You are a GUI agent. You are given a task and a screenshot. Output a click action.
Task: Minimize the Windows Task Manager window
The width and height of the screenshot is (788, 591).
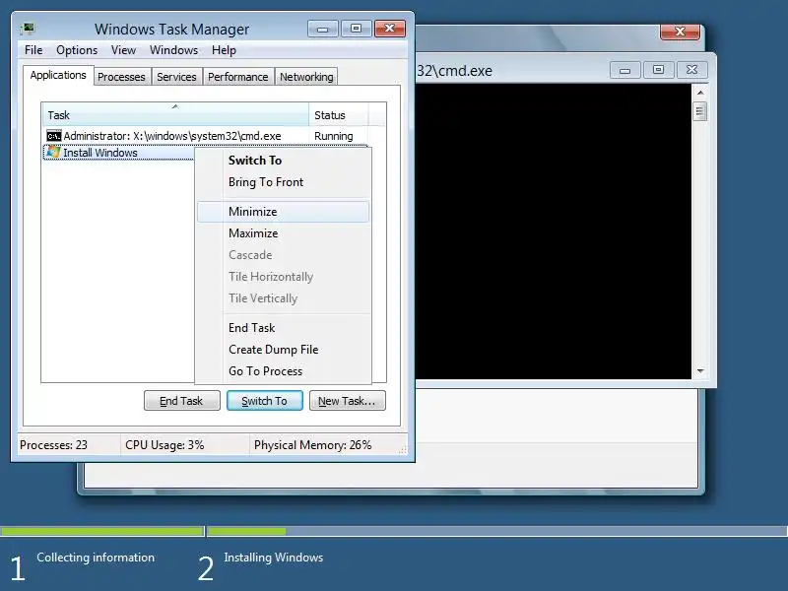[x=323, y=29]
